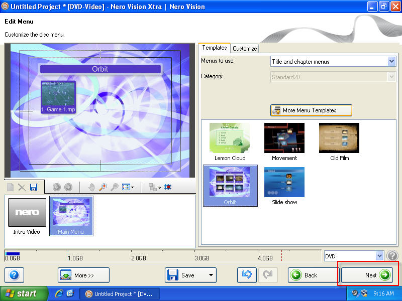The width and height of the screenshot is (402, 301).
Task: Click the Untitled Project taskbar button
Action: (120, 294)
